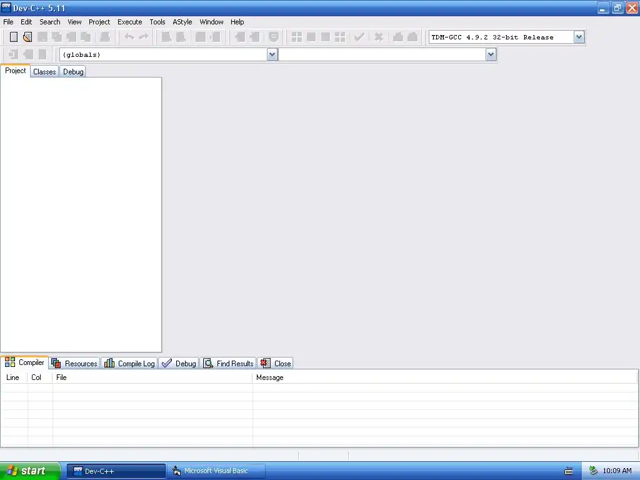Click the Windows start button
This screenshot has height=480, width=640.
30,471
